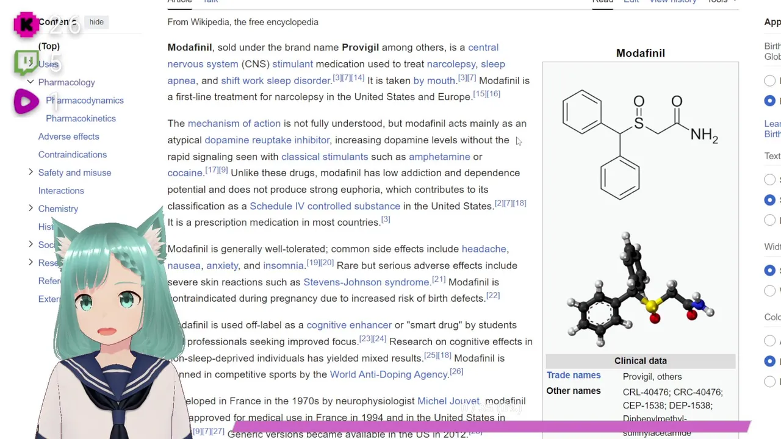
Task: Select the Small text size radio button
Action: pyautogui.click(x=770, y=179)
